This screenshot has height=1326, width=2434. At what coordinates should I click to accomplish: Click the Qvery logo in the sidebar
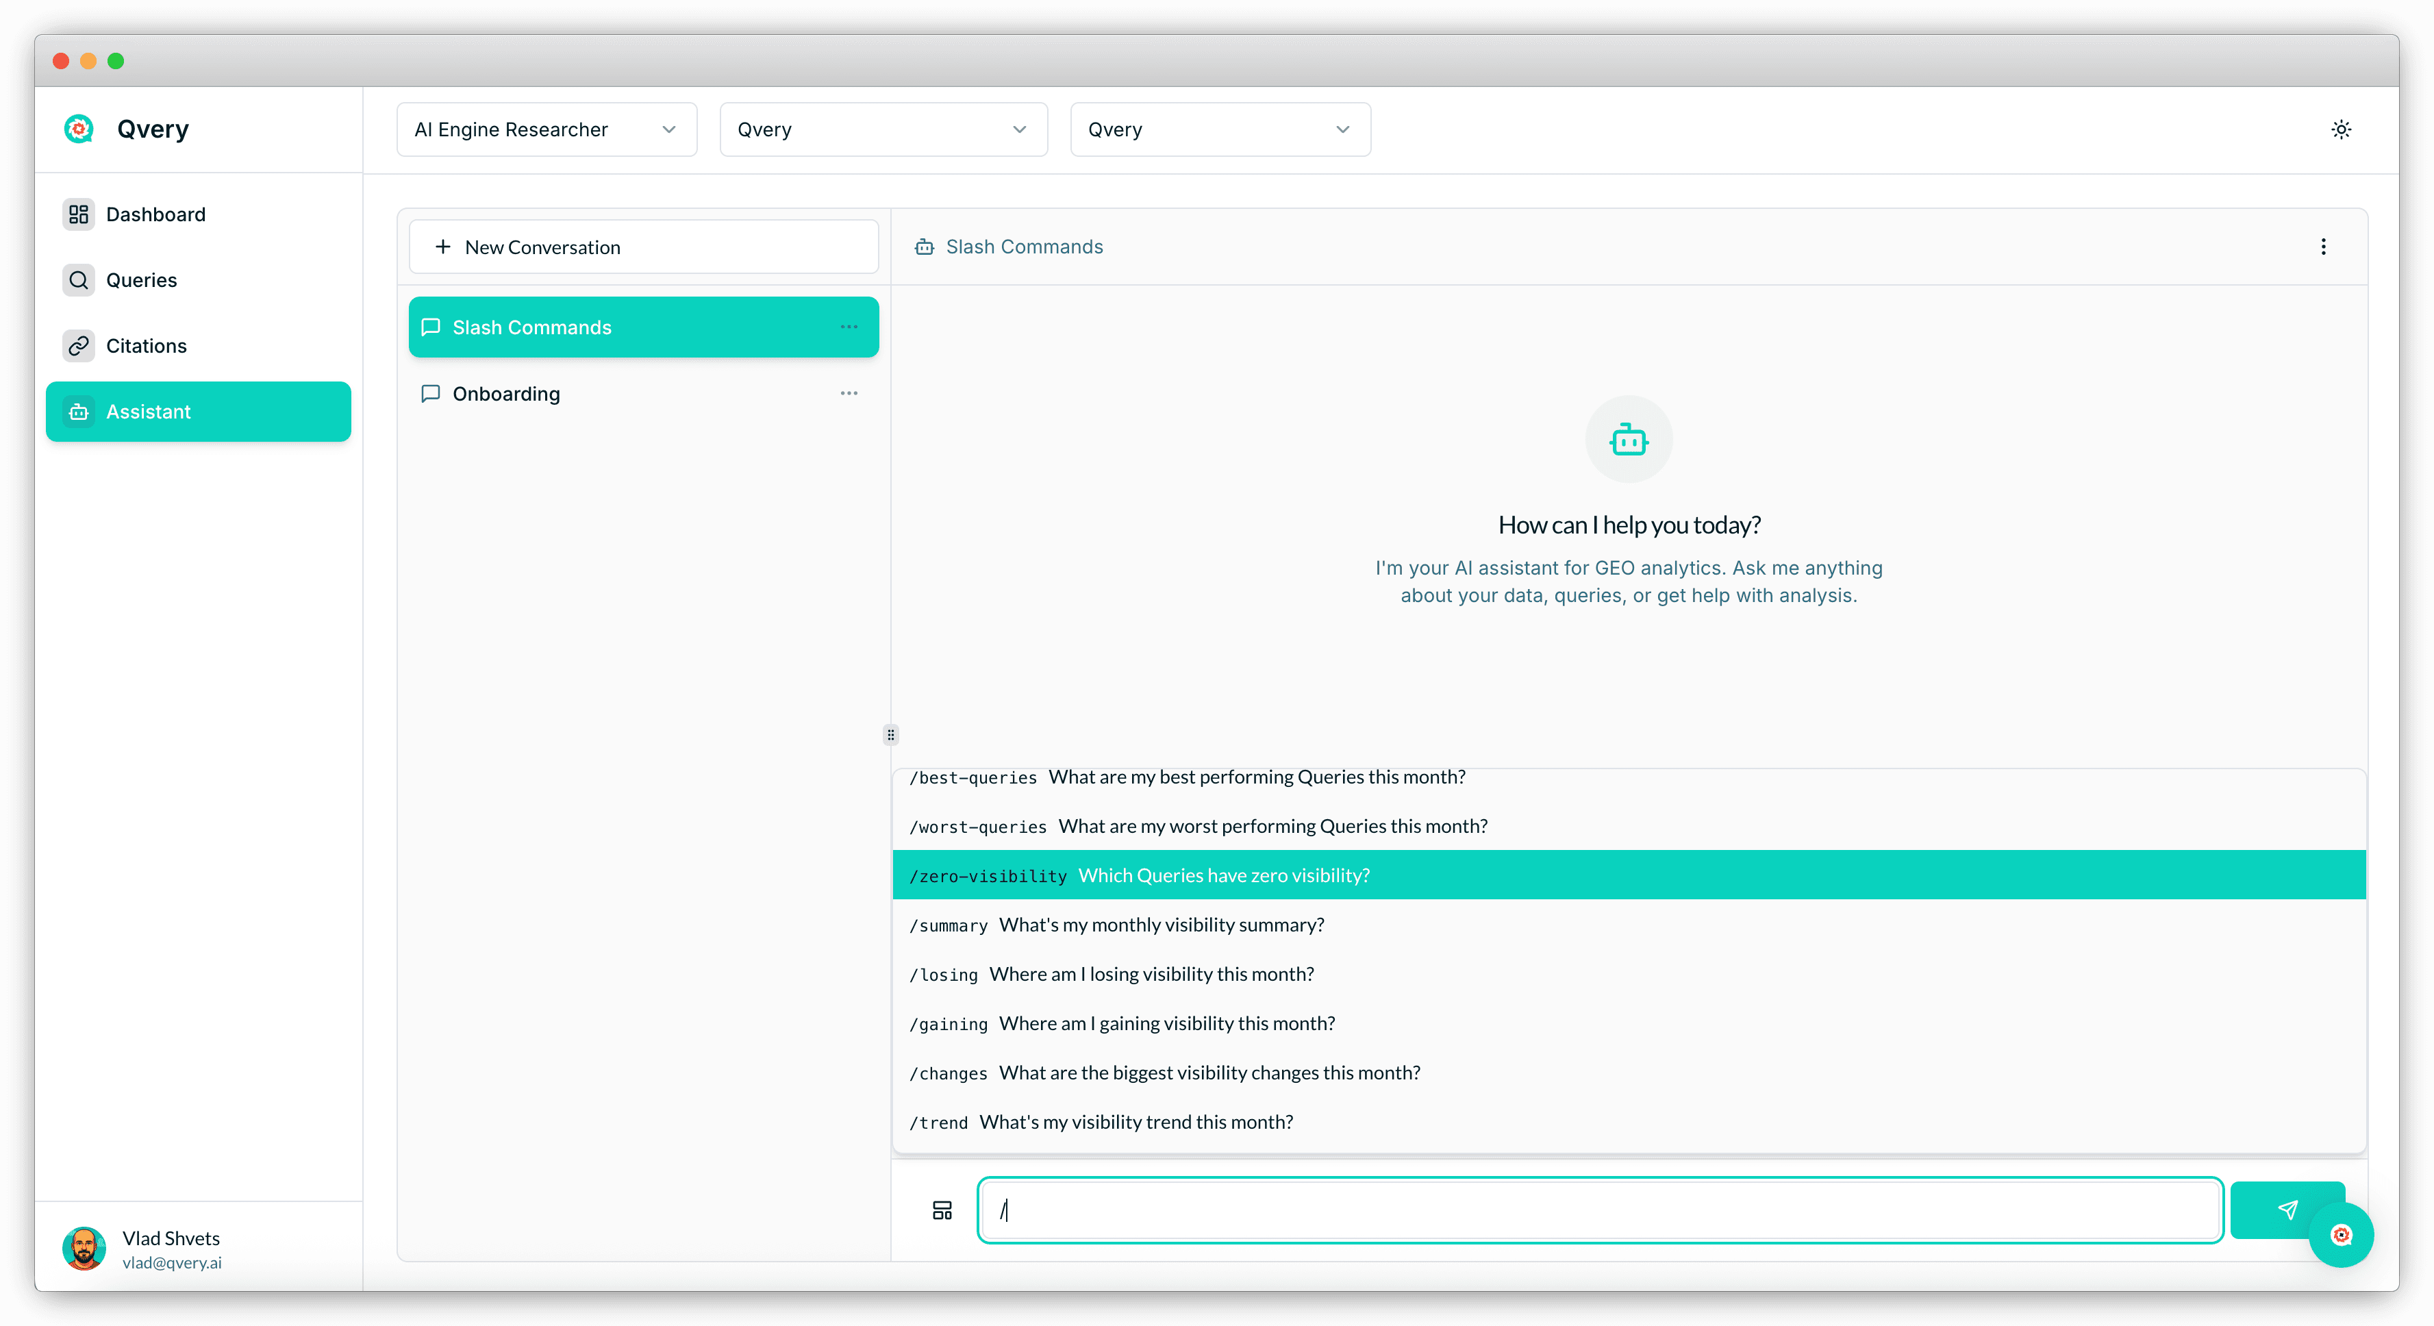pyautogui.click(x=79, y=129)
